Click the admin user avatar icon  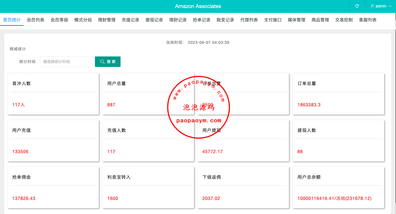(372, 6)
